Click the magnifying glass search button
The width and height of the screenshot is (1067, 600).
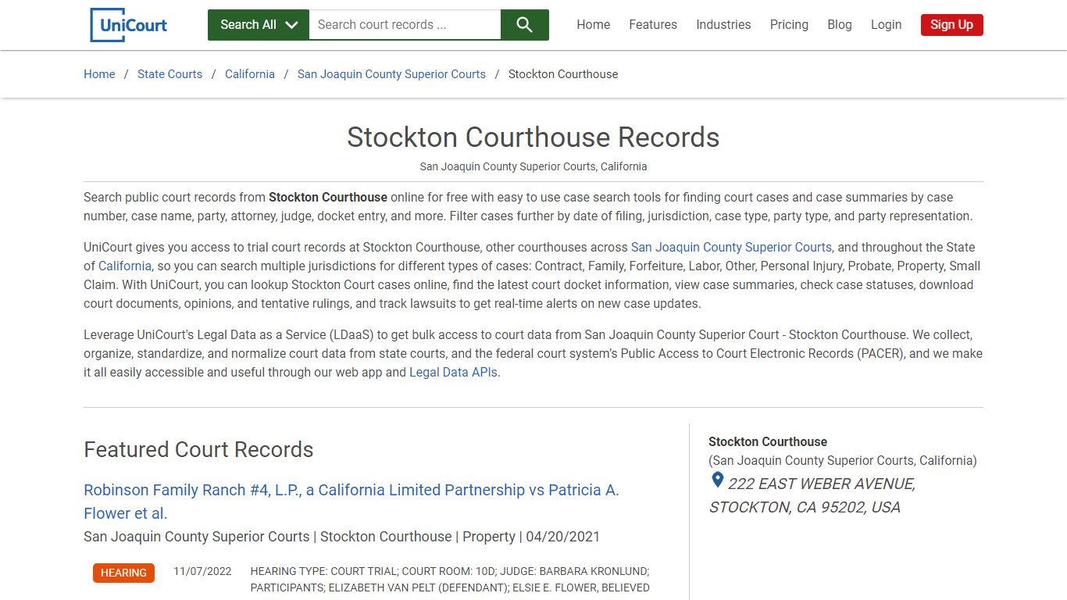point(525,25)
